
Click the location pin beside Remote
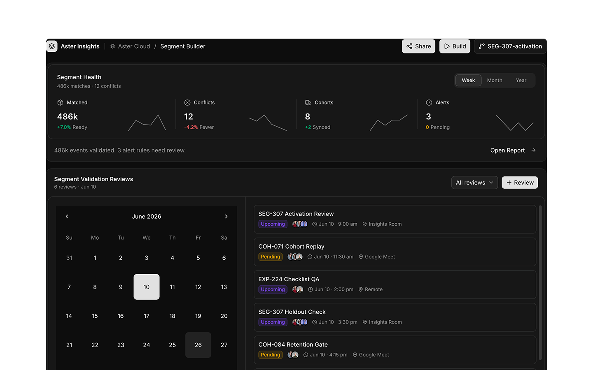click(361, 289)
